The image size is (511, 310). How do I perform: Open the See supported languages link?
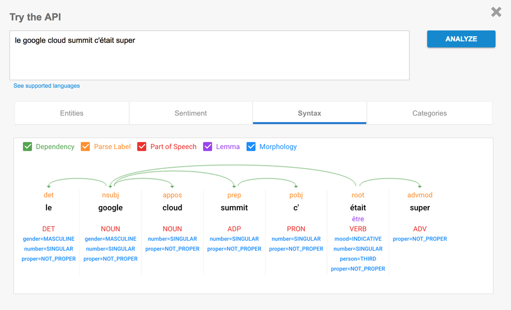(46, 86)
